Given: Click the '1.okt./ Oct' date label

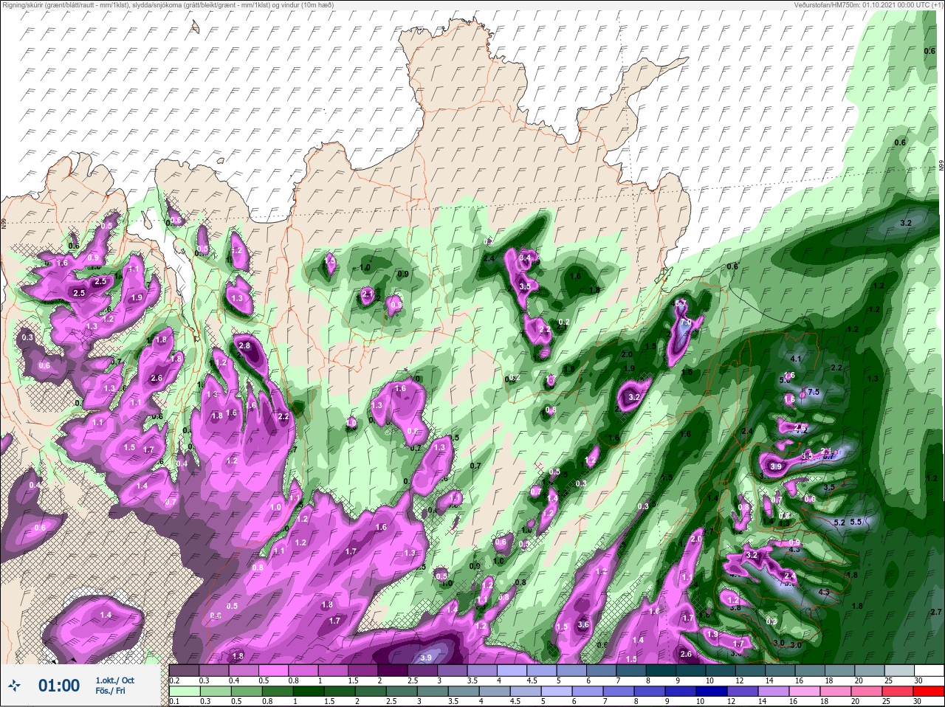Looking at the screenshot, I should point(114,680).
